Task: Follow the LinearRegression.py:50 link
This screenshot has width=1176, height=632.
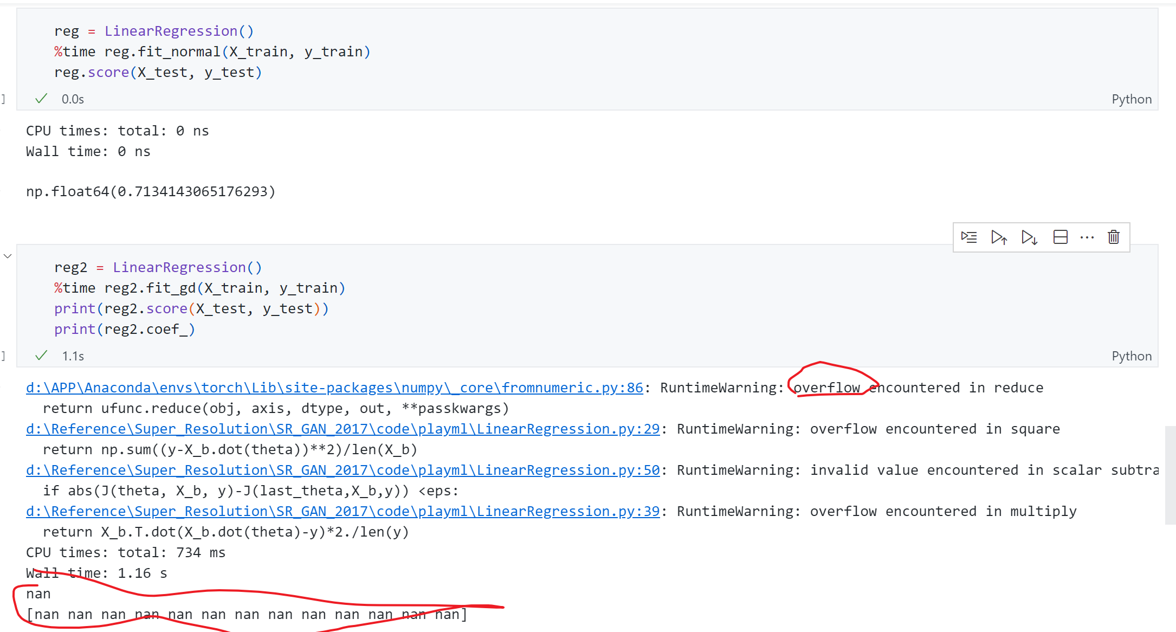Action: point(343,470)
